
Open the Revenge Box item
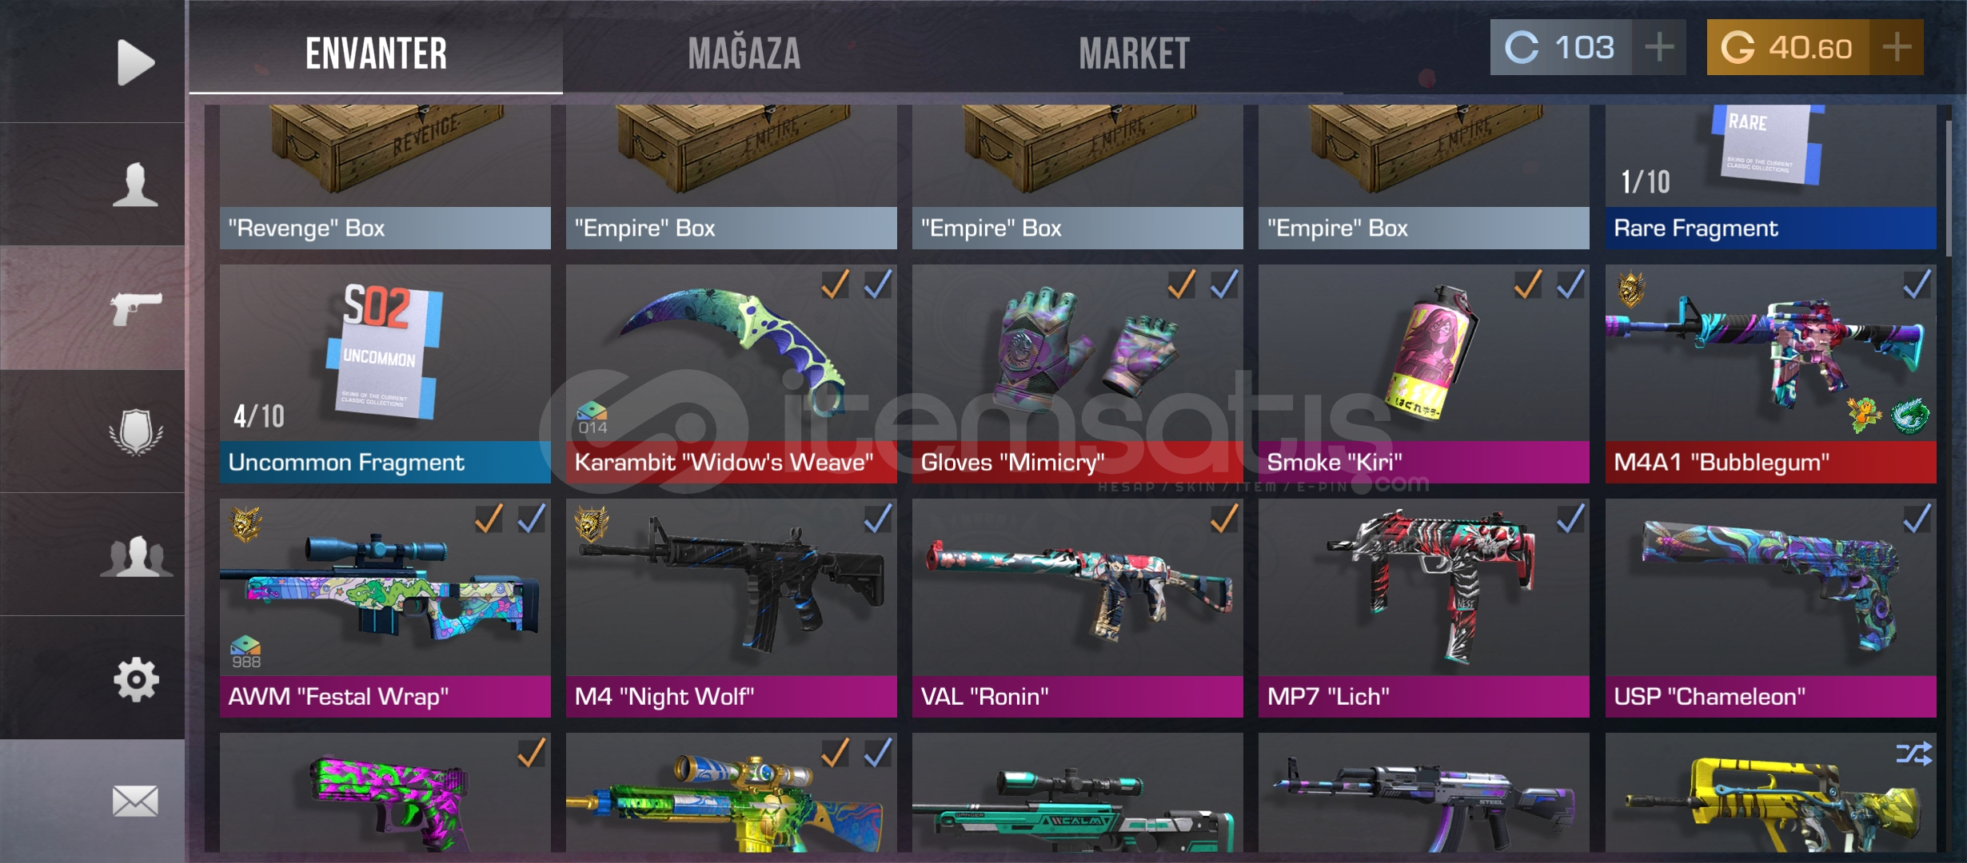[x=385, y=177]
